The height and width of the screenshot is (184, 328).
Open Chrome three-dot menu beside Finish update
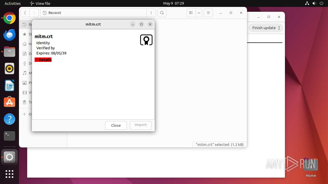coord(279,28)
